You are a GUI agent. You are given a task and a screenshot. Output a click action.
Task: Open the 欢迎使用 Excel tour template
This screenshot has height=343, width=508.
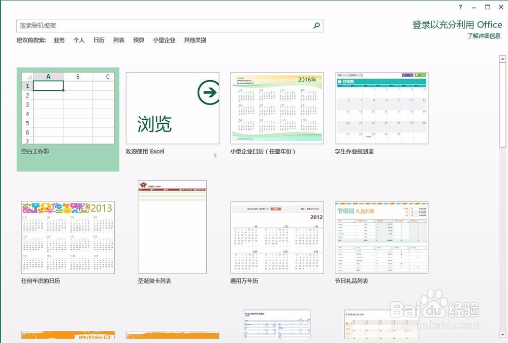tap(172, 108)
